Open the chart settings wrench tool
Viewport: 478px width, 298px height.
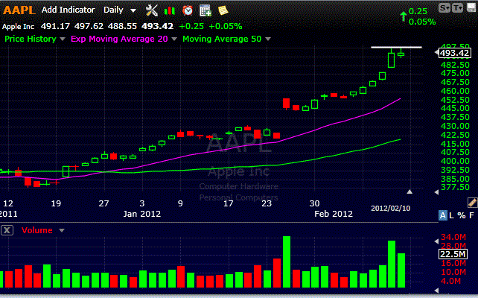coord(152,10)
